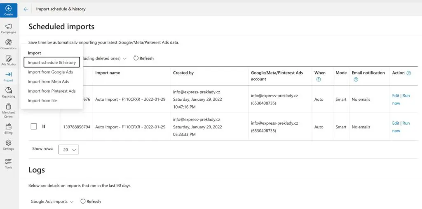Image resolution: width=422 pixels, height=209 pixels.
Task: Click the back arrow in header
Action: pos(26,9)
